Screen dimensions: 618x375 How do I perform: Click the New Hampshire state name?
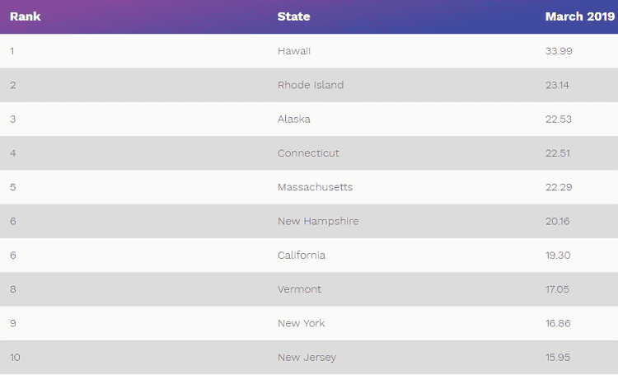(318, 221)
